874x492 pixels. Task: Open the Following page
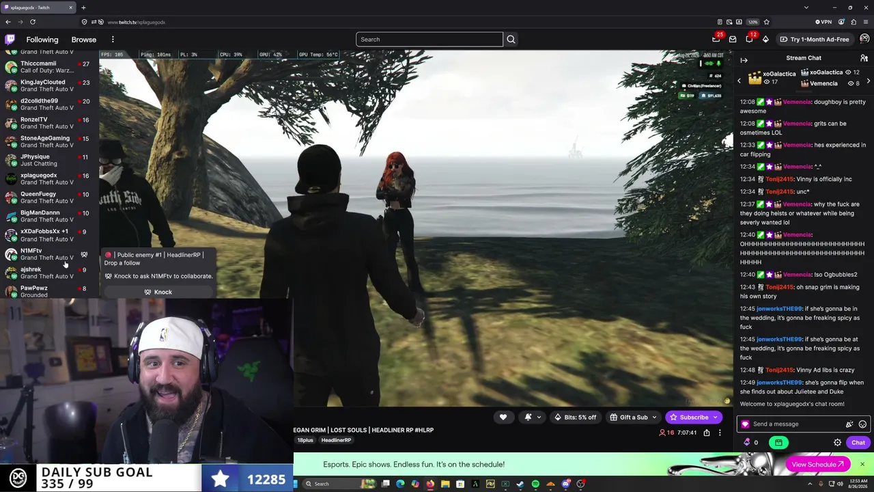(42, 40)
